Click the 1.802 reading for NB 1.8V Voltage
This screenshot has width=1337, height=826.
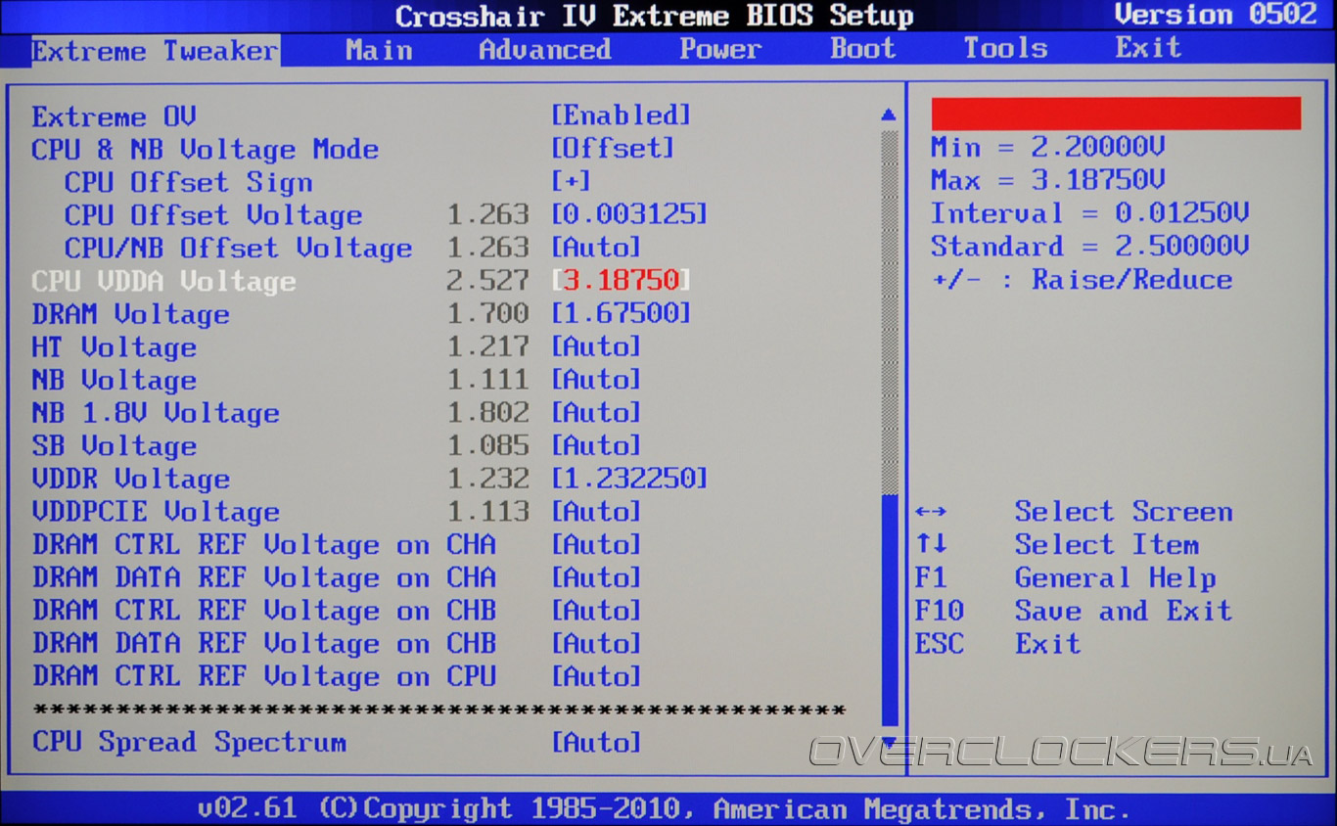point(487,413)
